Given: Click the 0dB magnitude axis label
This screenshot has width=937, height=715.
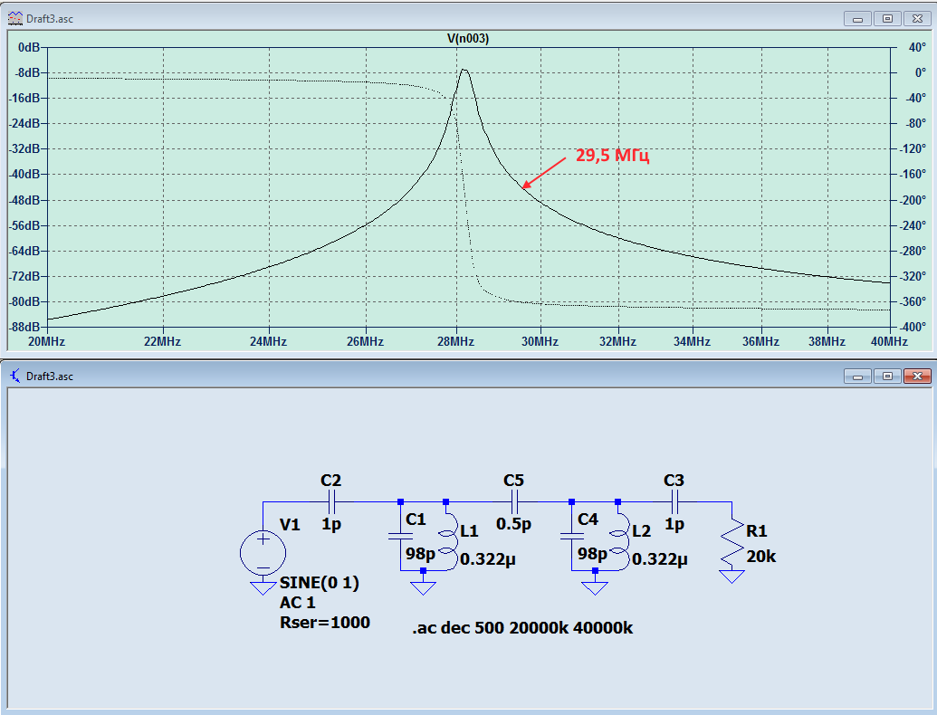Looking at the screenshot, I should [29, 47].
